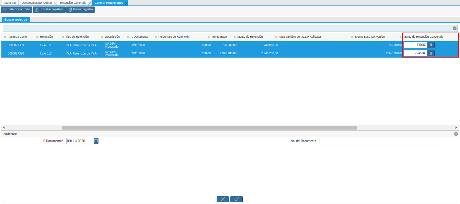Cancel with the X button at bottom

coord(223,199)
